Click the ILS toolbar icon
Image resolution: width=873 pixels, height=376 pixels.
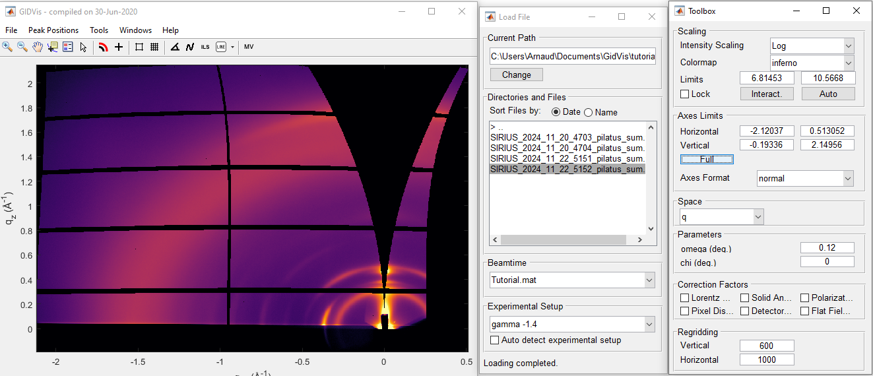pyautogui.click(x=205, y=47)
